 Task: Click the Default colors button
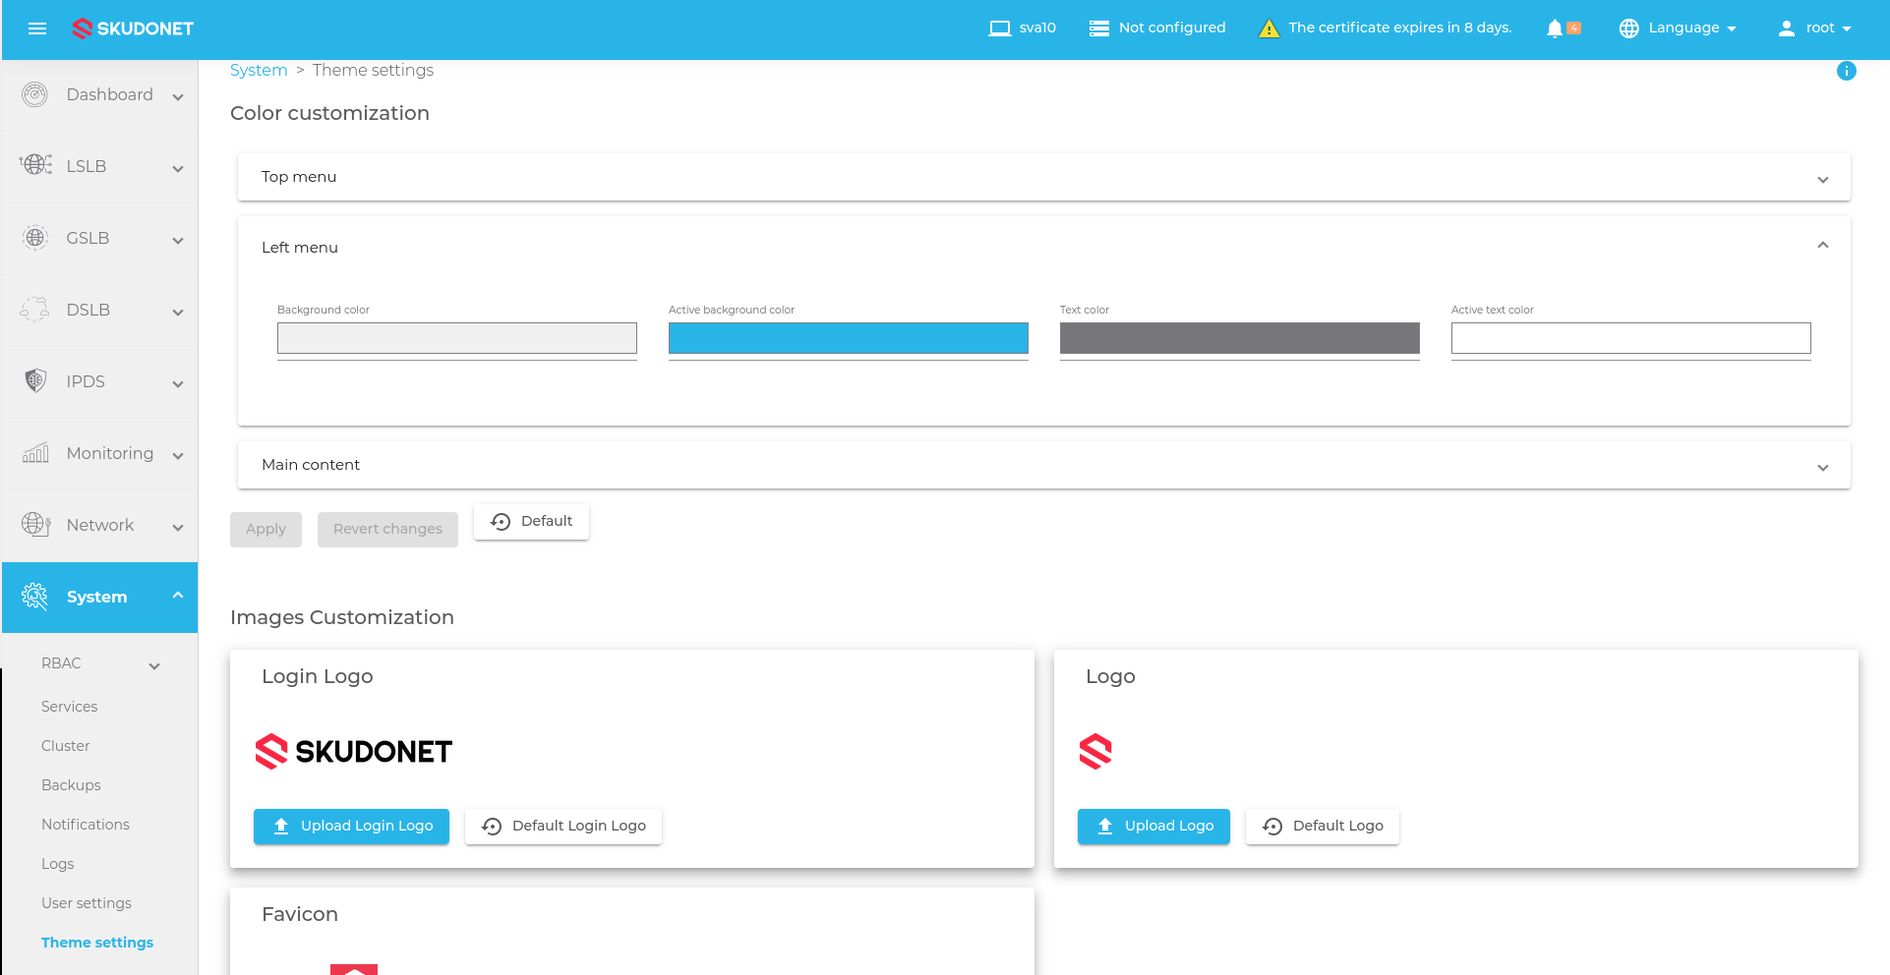(531, 521)
